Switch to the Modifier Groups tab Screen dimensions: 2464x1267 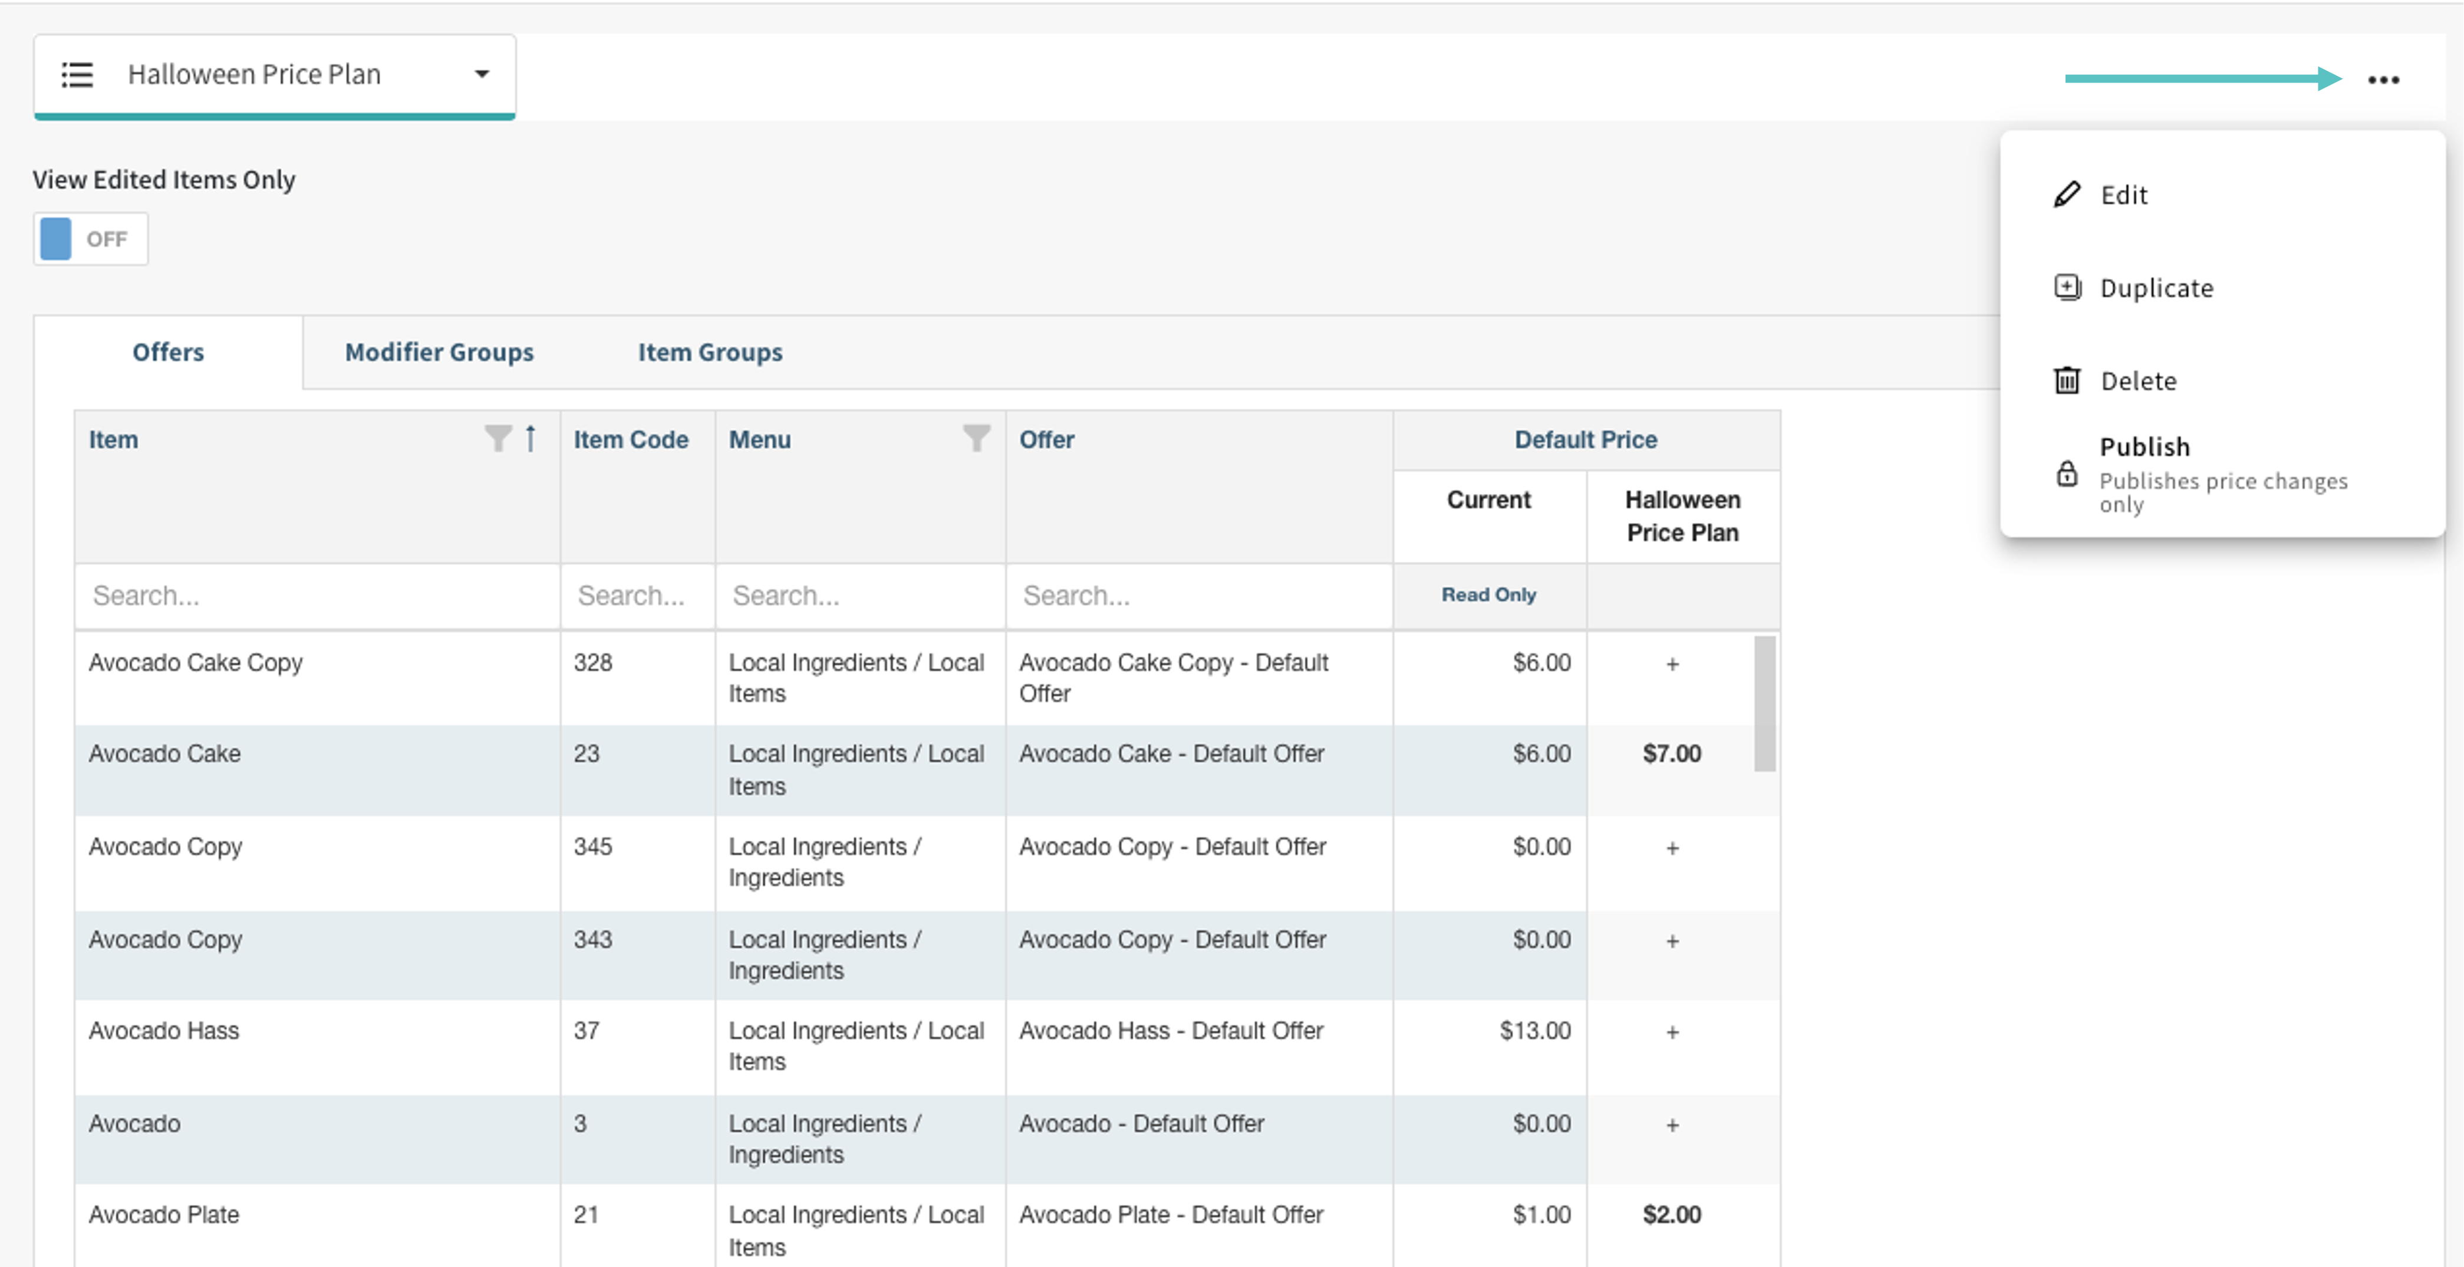coord(439,352)
